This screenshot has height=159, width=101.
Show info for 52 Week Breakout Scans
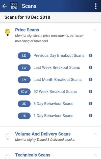[x=91, y=91]
